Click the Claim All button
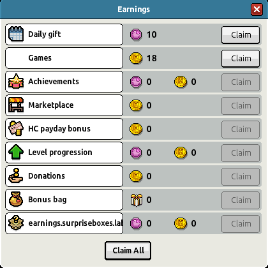The image size is (268, 268). pyautogui.click(x=128, y=251)
